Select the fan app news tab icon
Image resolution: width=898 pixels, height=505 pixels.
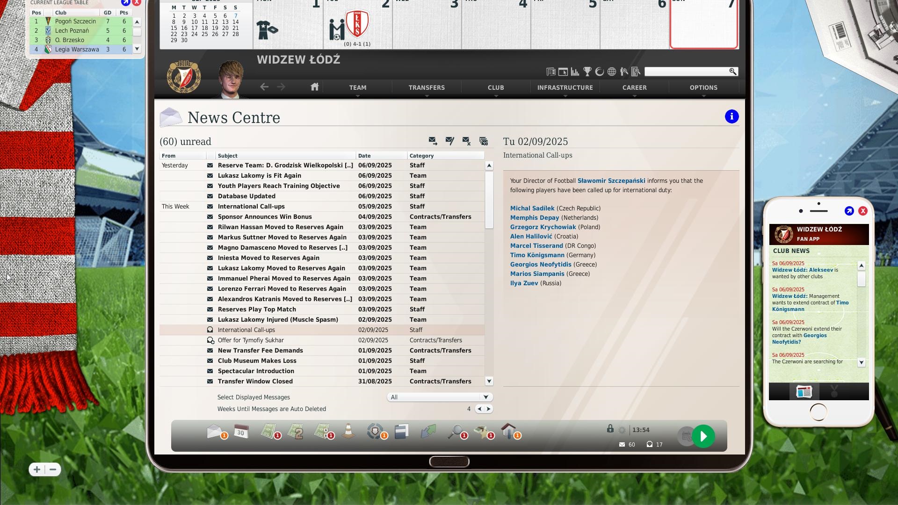(x=804, y=391)
